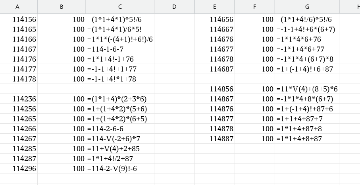Select formula =1+1+4+87+7
This screenshot has height=185, width=360.
click(x=307, y=119)
